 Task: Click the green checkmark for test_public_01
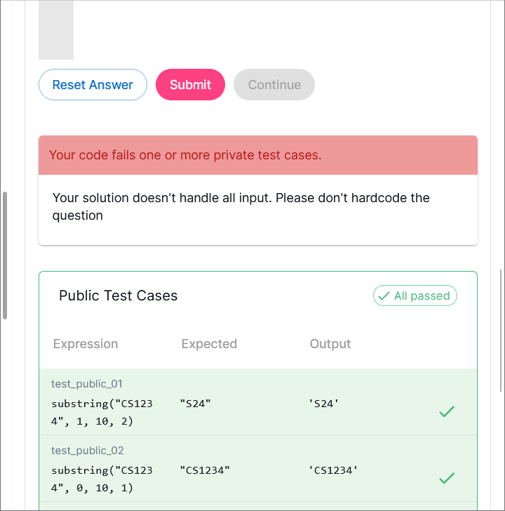pyautogui.click(x=447, y=412)
